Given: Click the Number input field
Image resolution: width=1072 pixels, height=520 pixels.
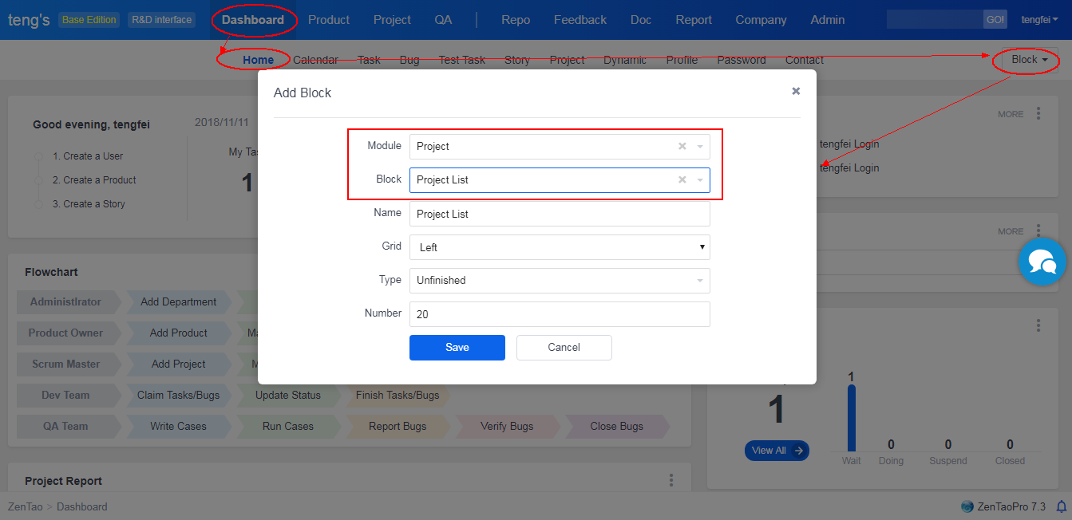Looking at the screenshot, I should 559,314.
